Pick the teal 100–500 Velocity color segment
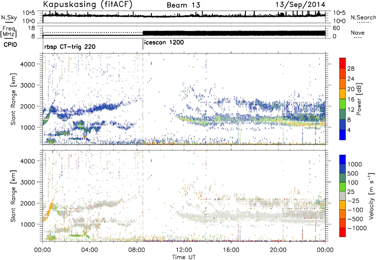 point(343,178)
